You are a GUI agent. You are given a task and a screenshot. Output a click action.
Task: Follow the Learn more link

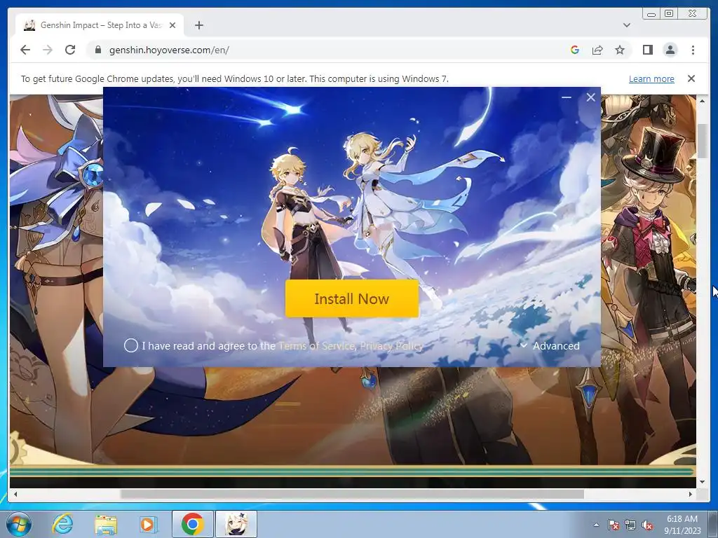pos(651,78)
